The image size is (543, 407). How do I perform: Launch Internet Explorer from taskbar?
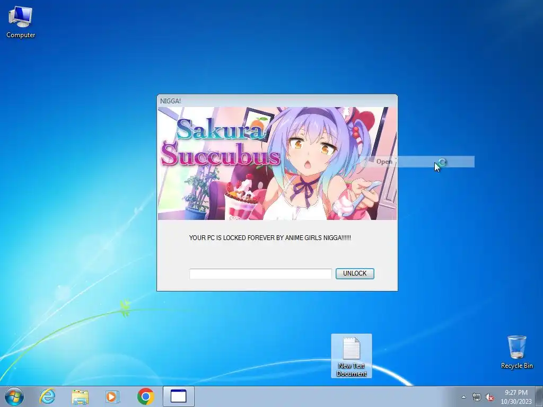point(47,396)
